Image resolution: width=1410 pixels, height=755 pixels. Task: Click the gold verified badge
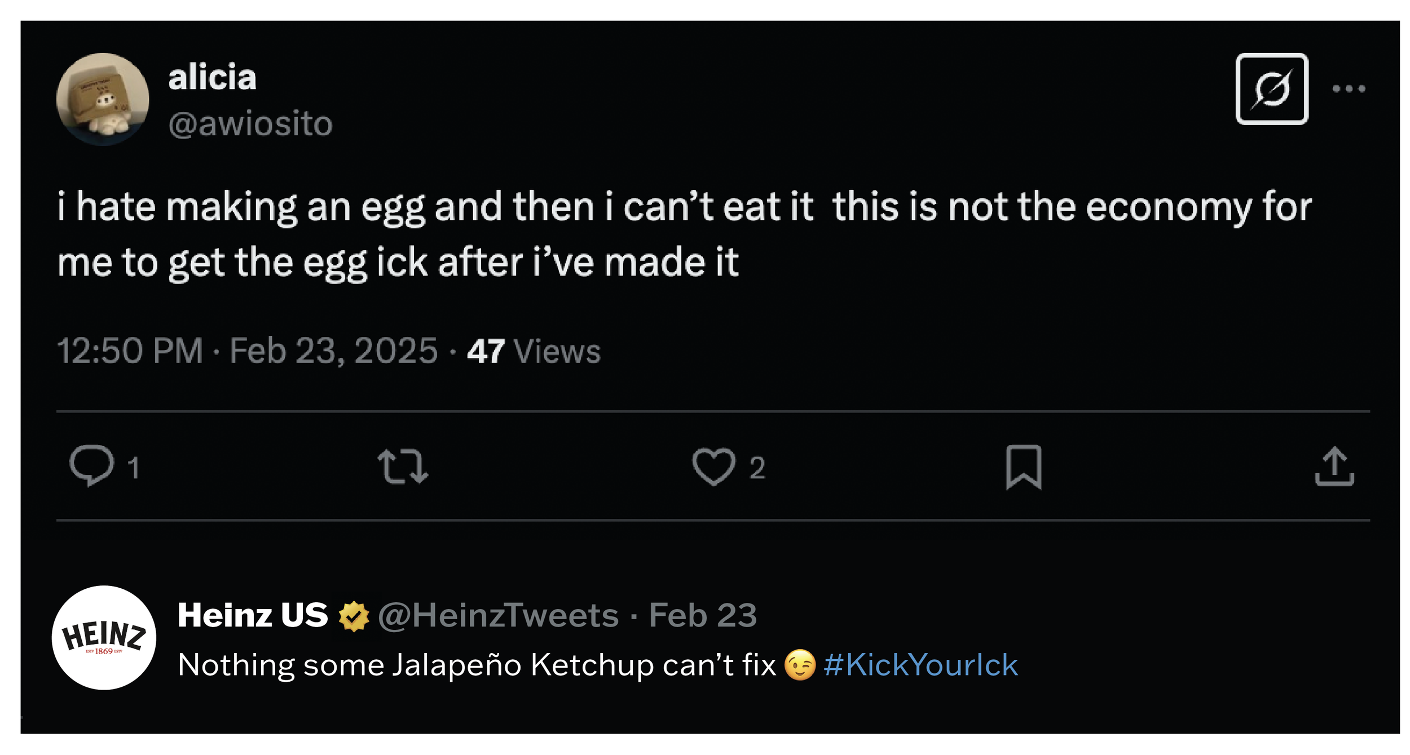coord(354,616)
